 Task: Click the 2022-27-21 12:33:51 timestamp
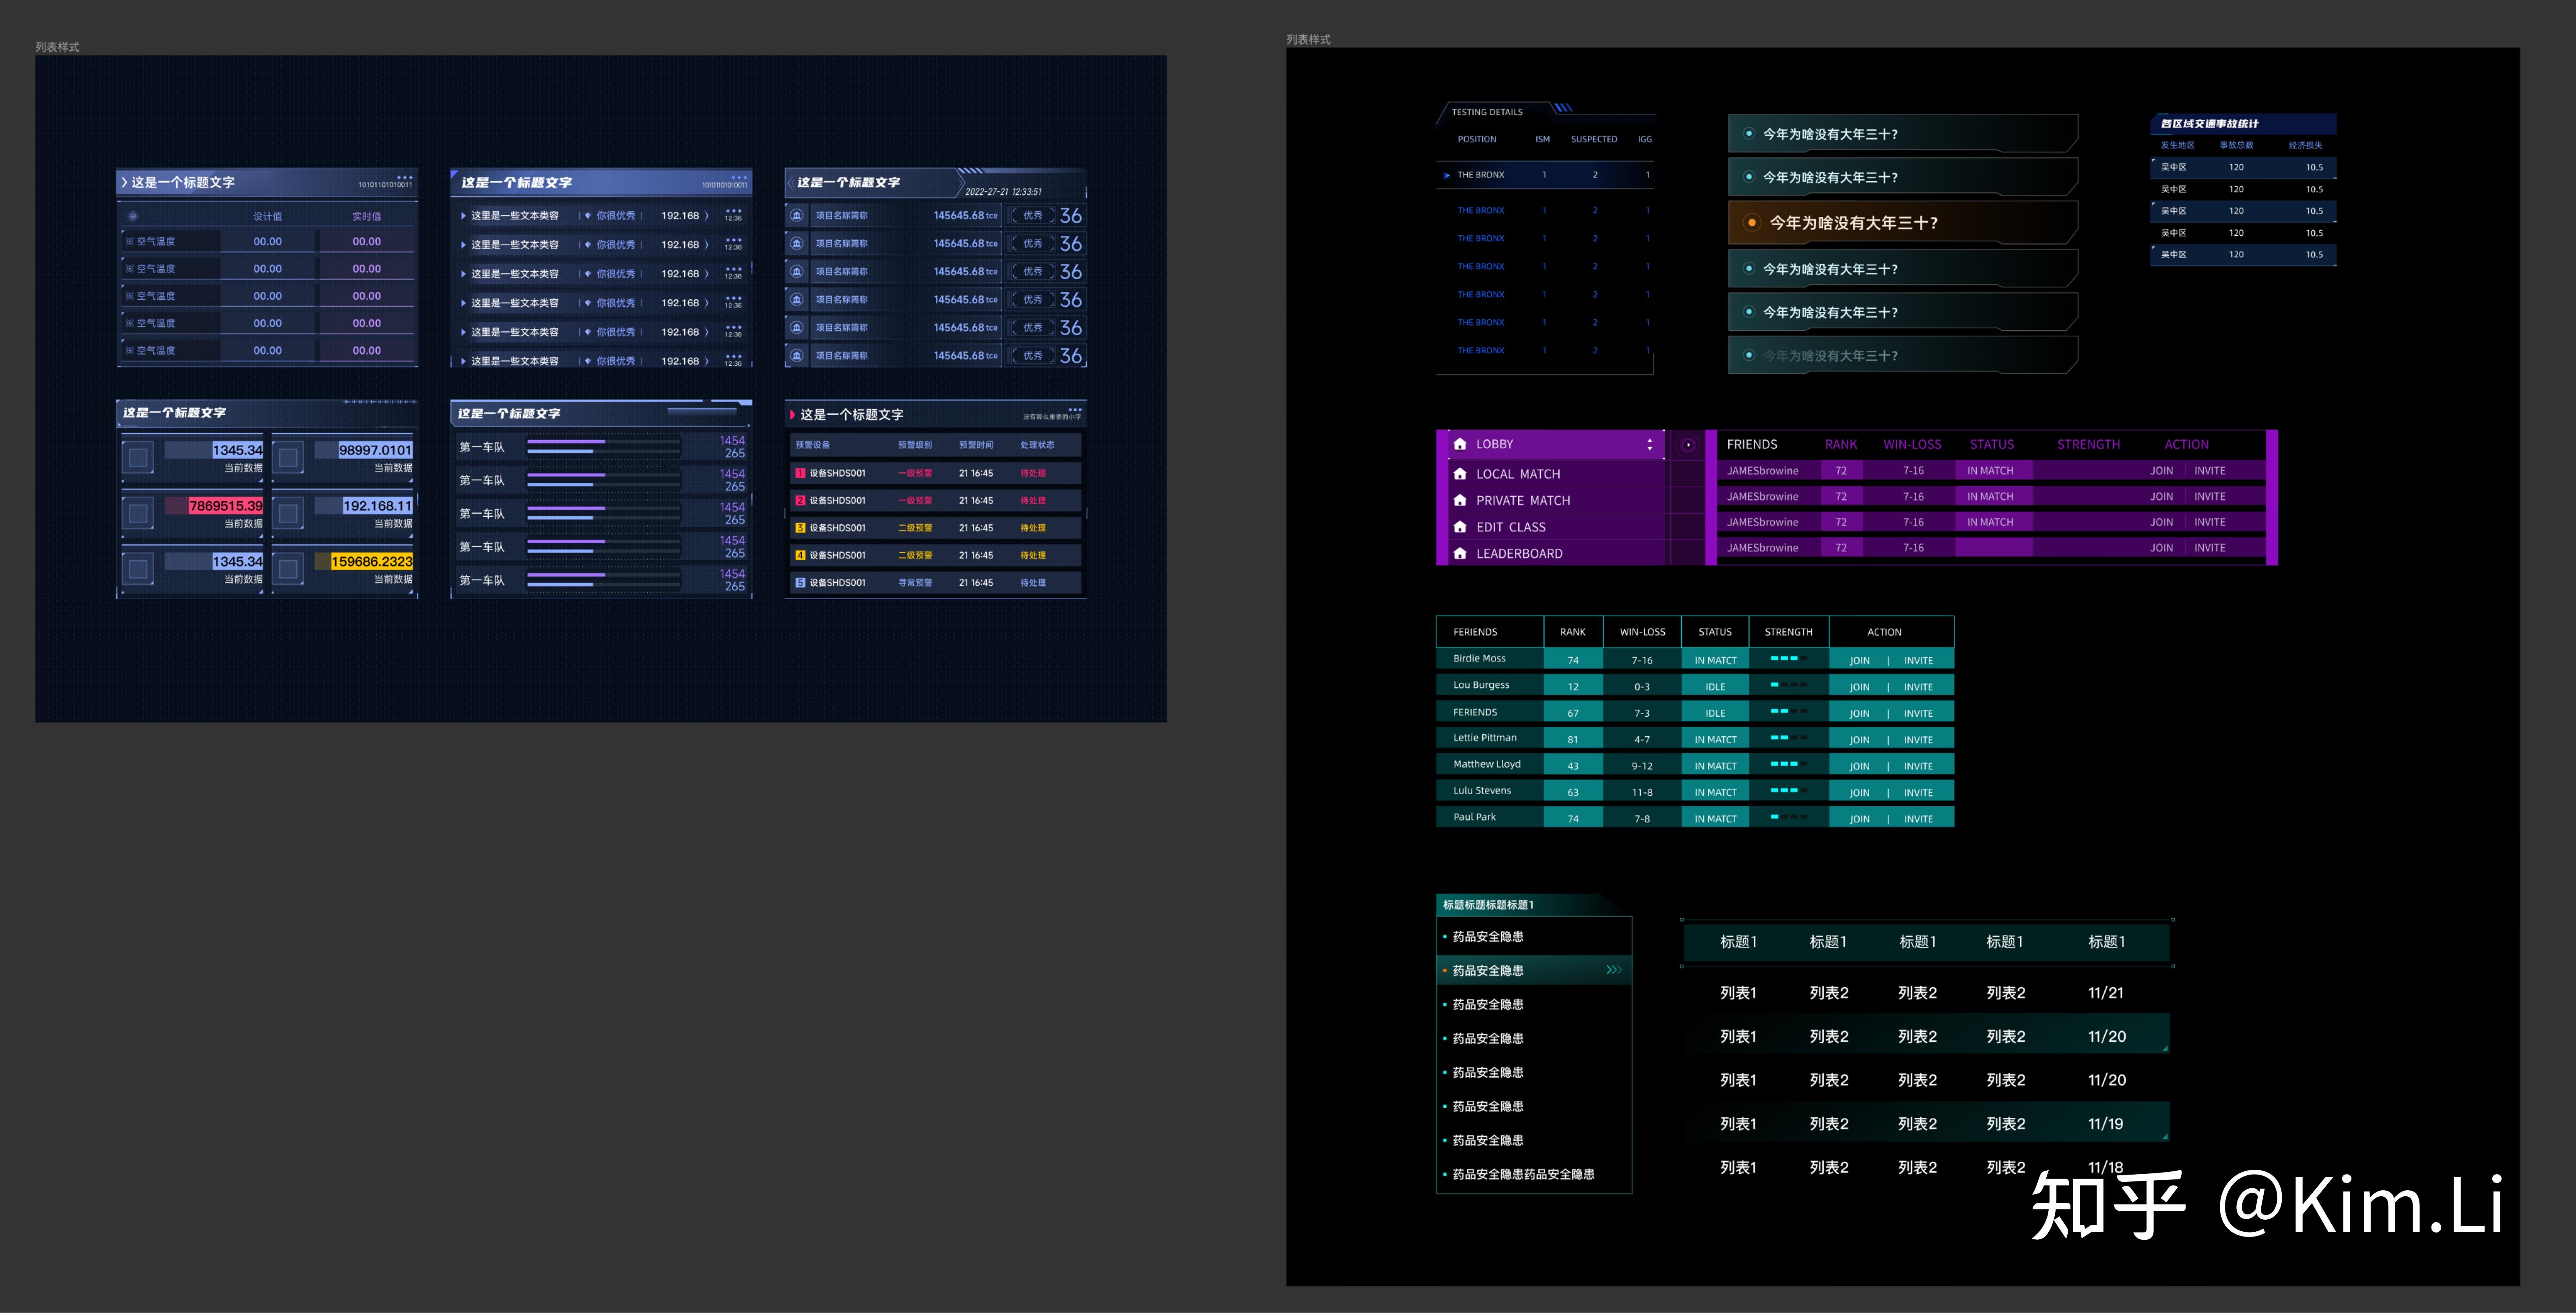tap(1003, 192)
